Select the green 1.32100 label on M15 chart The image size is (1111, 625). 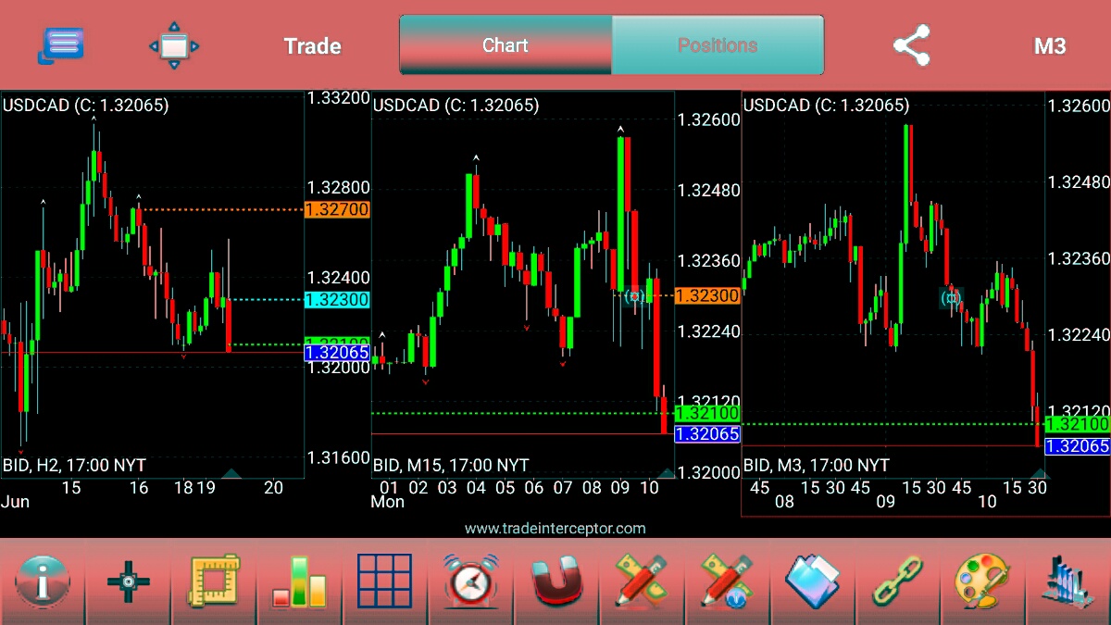(x=707, y=413)
